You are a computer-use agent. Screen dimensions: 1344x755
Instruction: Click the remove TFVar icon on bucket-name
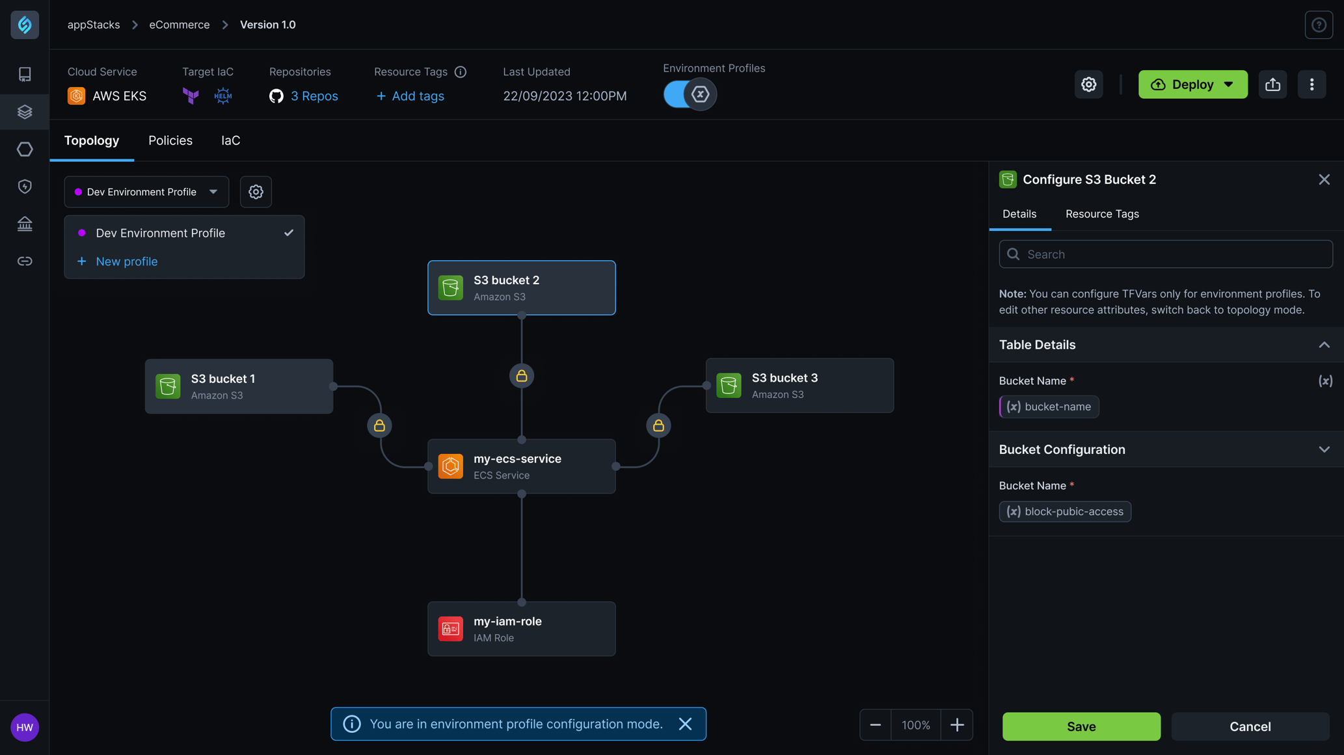1013,406
